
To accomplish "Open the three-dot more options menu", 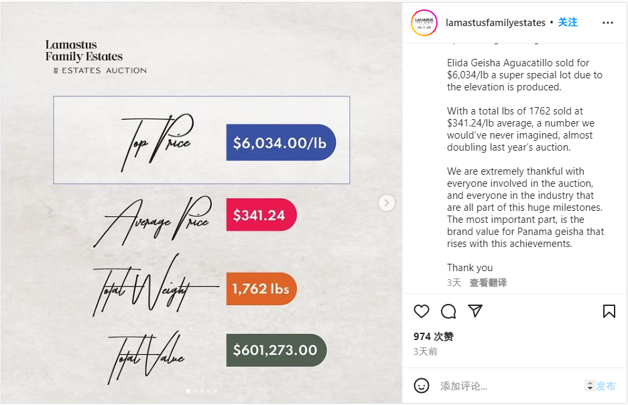I will pyautogui.click(x=608, y=23).
